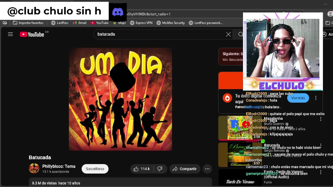The height and width of the screenshot is (187, 333).
Task: Open the Express VPN bookmark
Action: [141, 23]
